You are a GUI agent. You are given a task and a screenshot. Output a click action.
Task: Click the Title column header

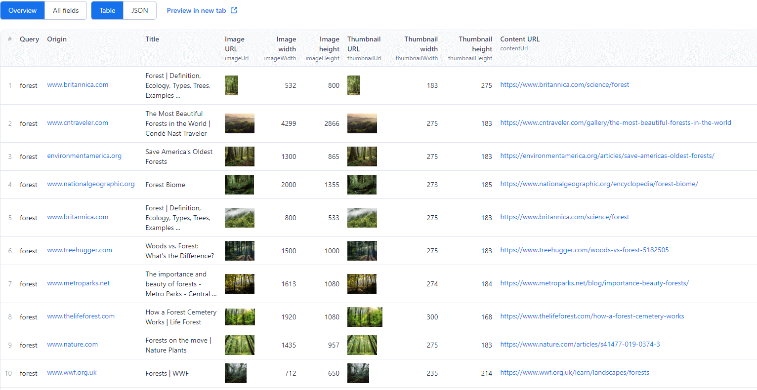coord(152,39)
